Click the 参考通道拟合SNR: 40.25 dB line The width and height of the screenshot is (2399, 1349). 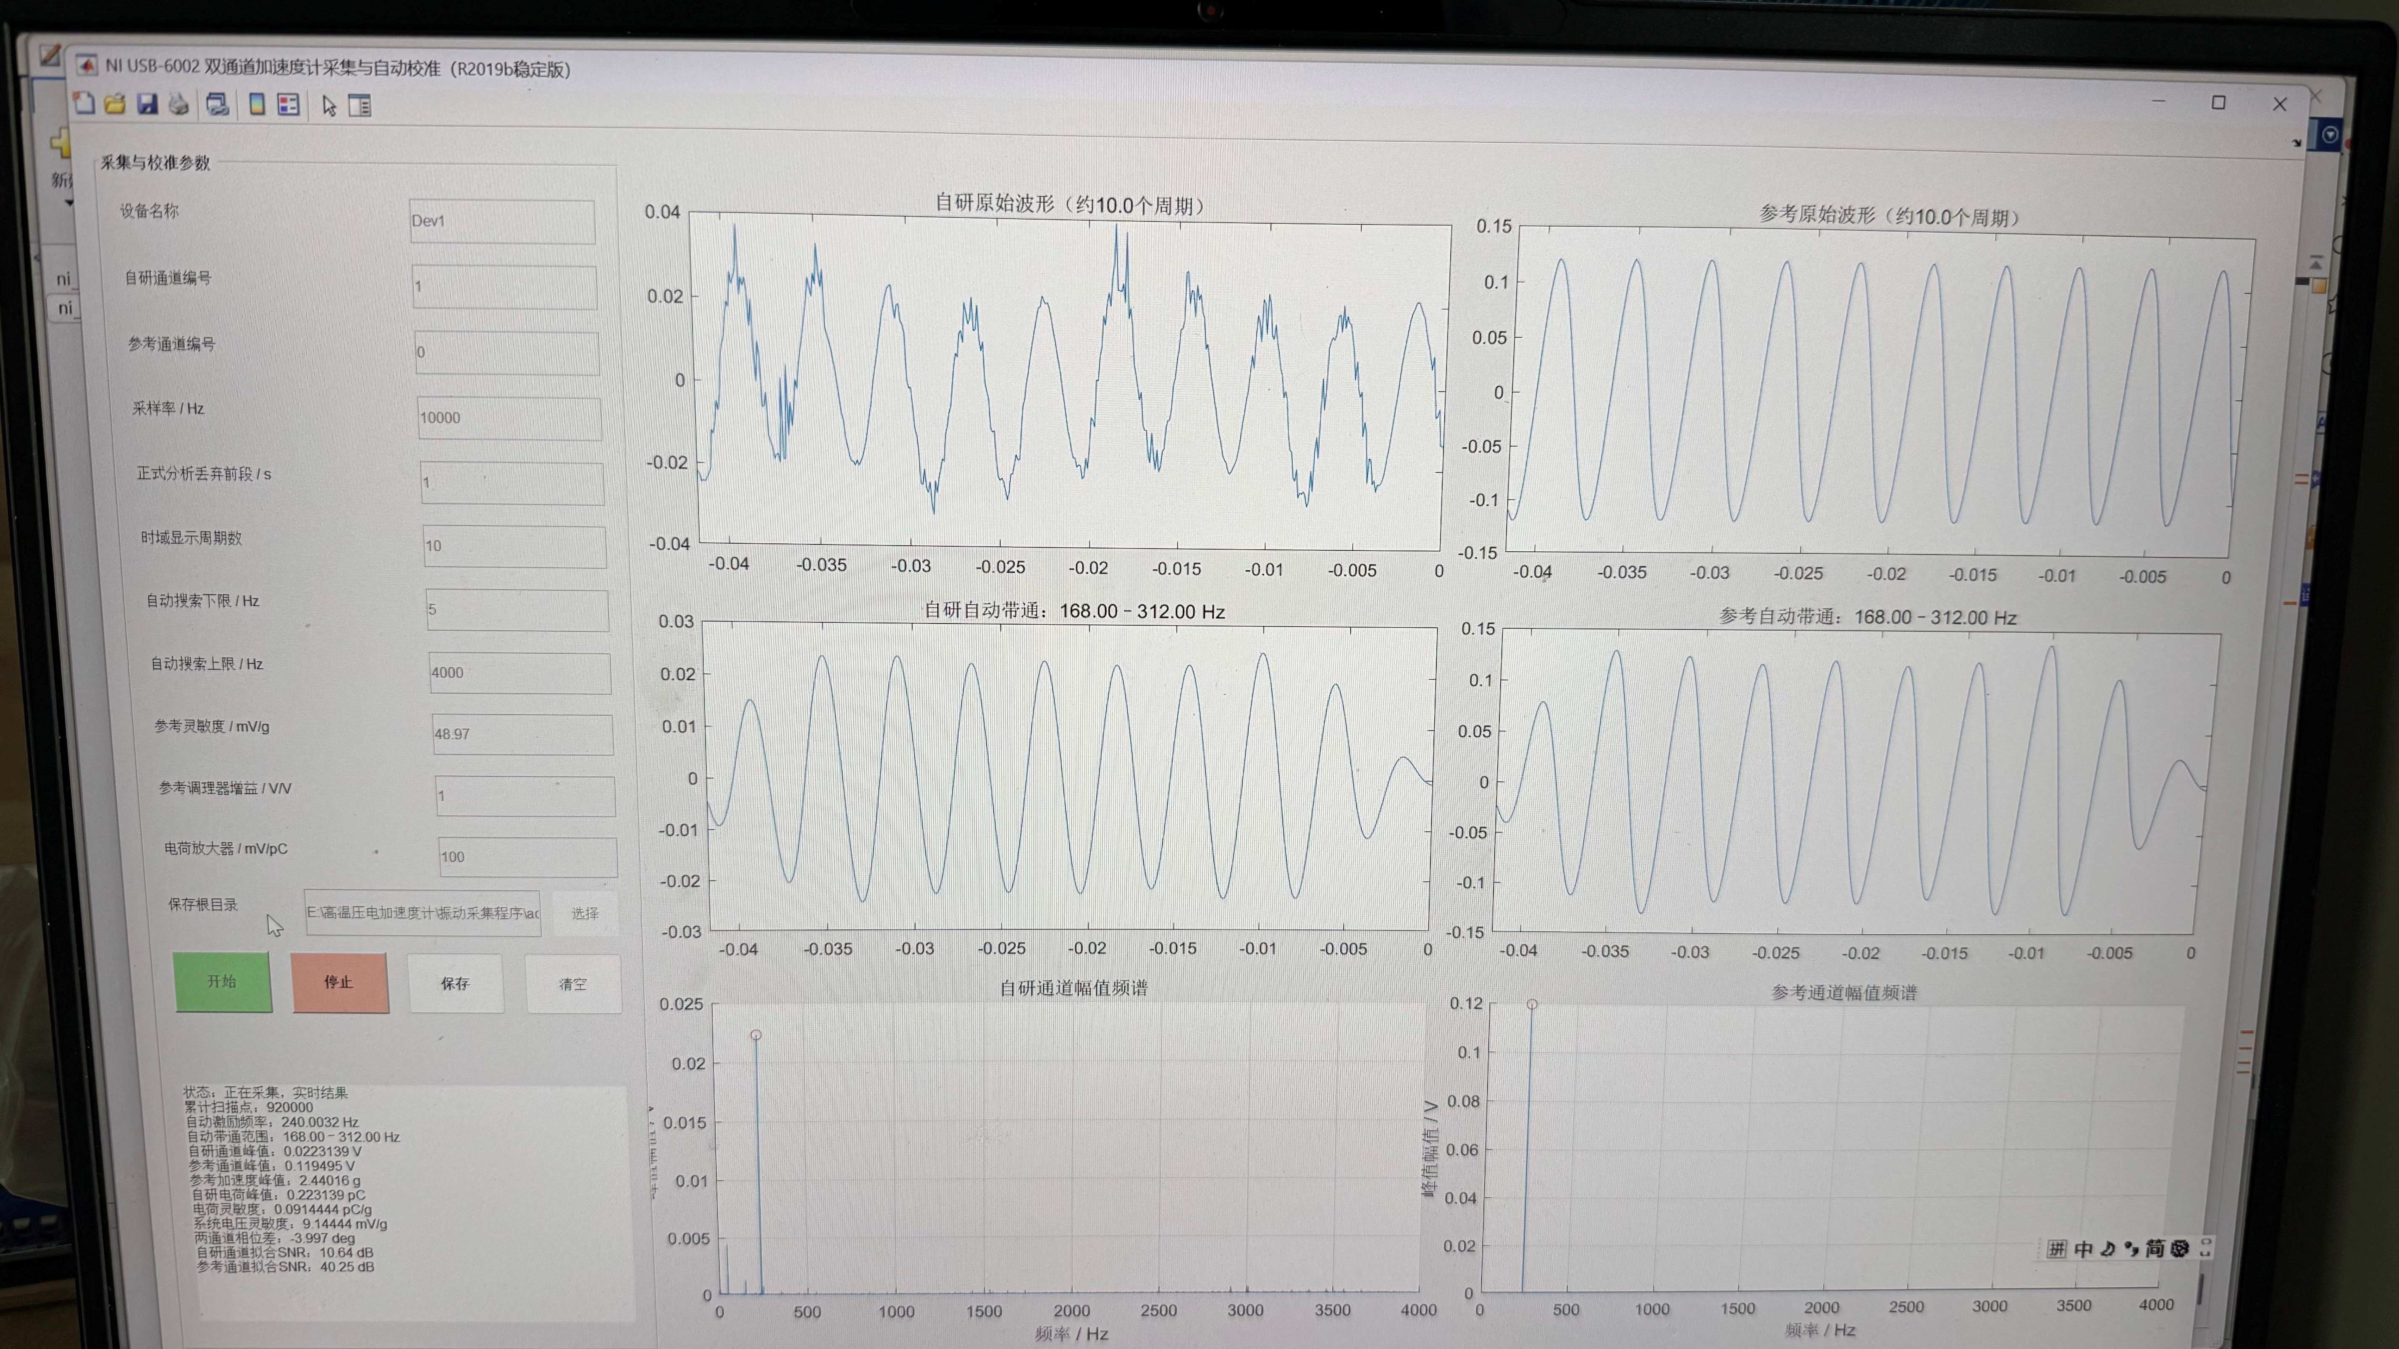285,1267
